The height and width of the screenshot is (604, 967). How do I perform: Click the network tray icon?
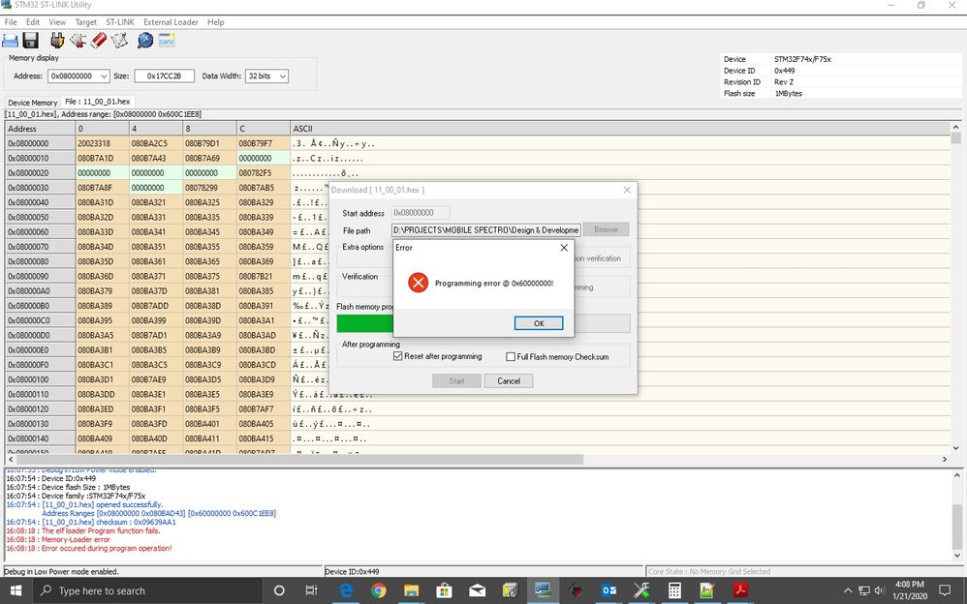pyautogui.click(x=864, y=590)
